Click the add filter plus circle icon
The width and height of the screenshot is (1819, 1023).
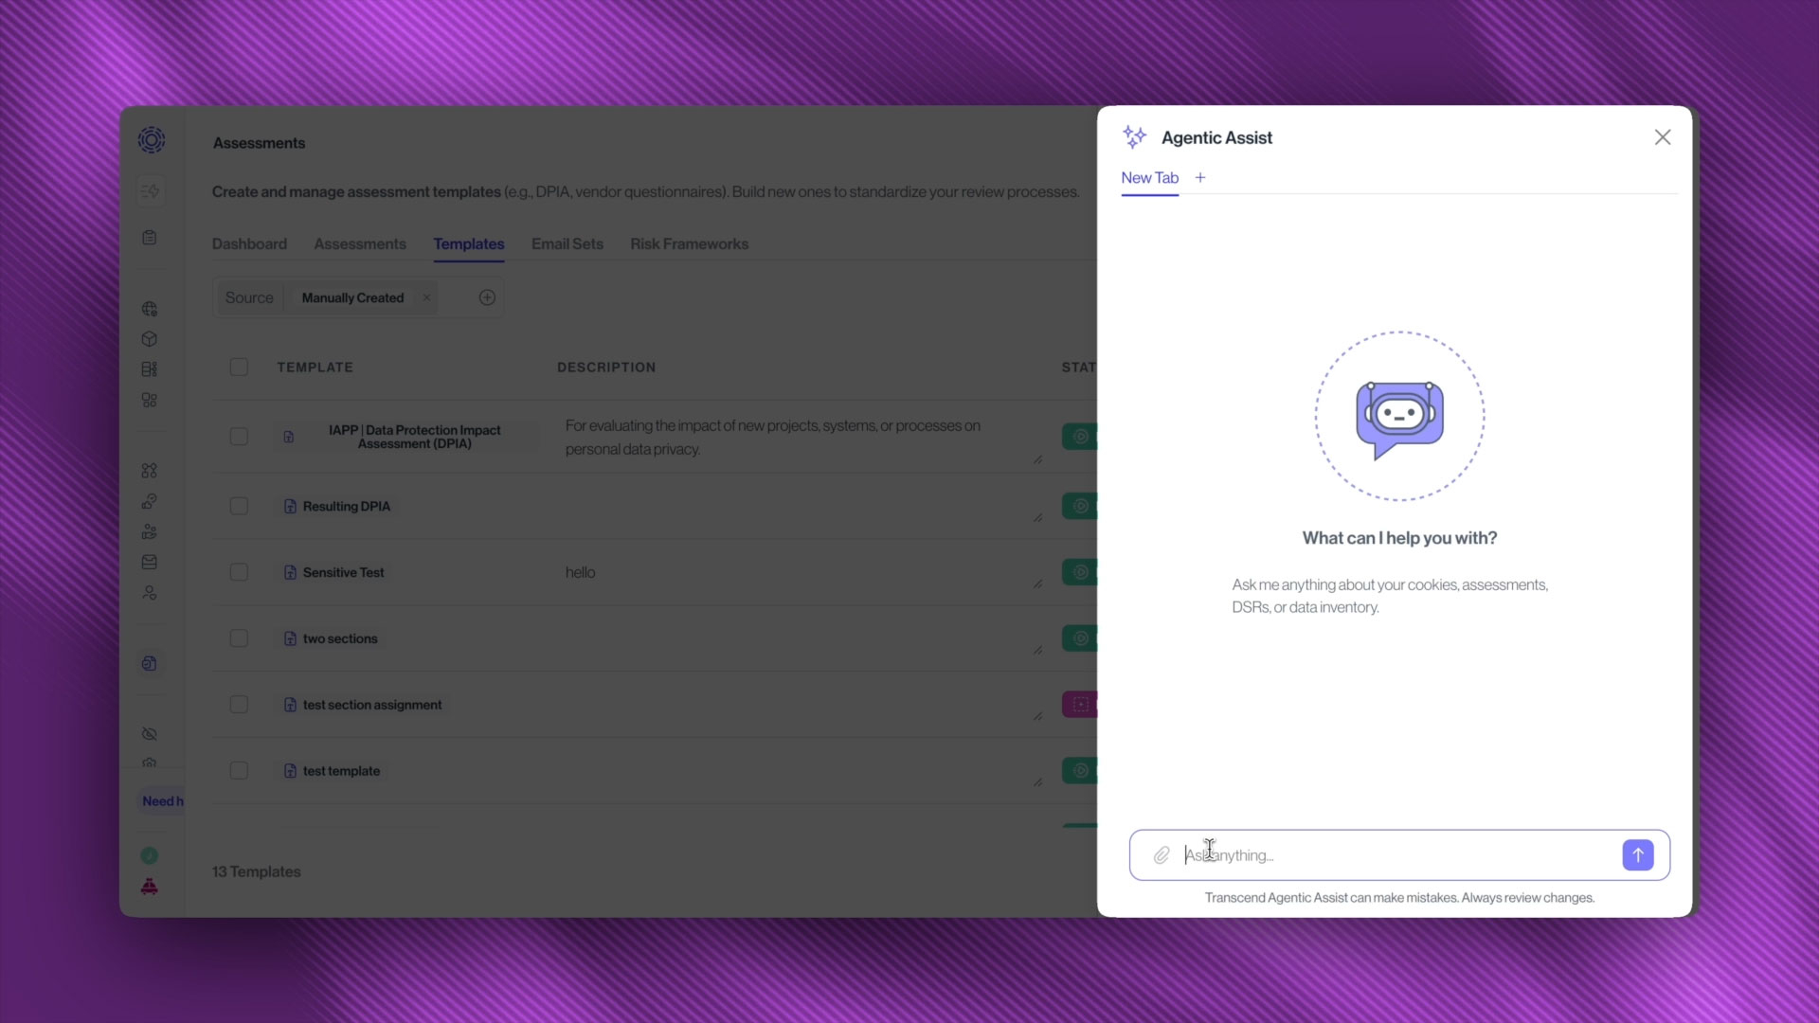(487, 297)
